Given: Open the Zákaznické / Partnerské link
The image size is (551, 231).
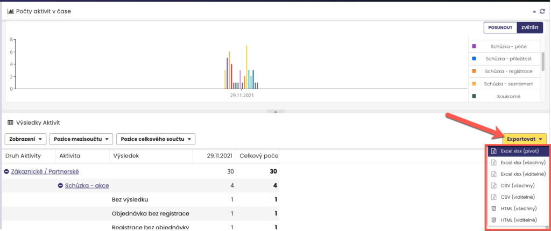Looking at the screenshot, I should point(45,172).
